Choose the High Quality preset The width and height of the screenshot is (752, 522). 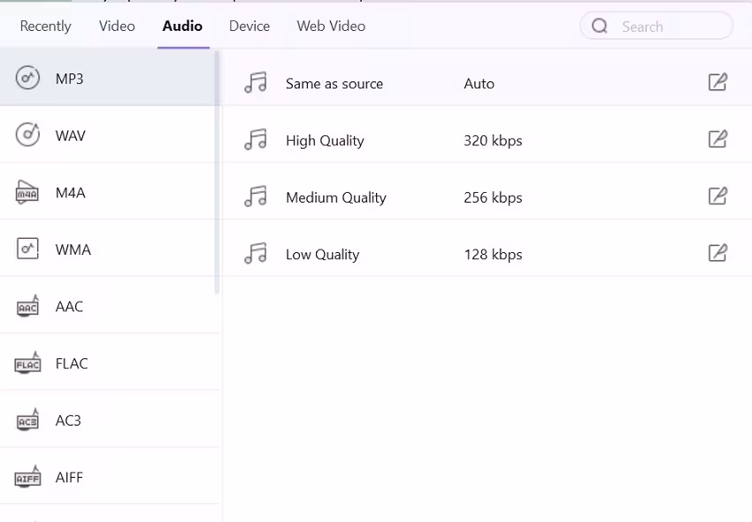[x=325, y=141]
